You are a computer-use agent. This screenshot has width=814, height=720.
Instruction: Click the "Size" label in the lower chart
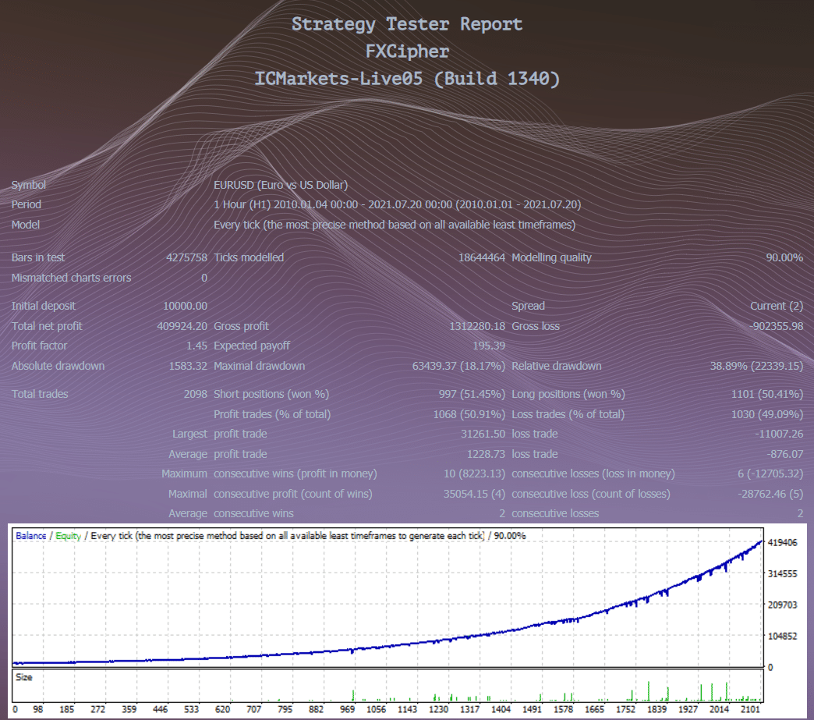[24, 677]
